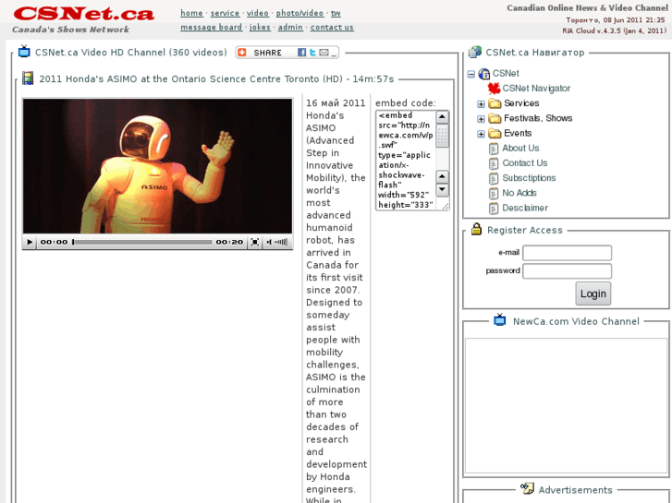Click the About Us page icon
The height and width of the screenshot is (503, 672).
click(494, 149)
